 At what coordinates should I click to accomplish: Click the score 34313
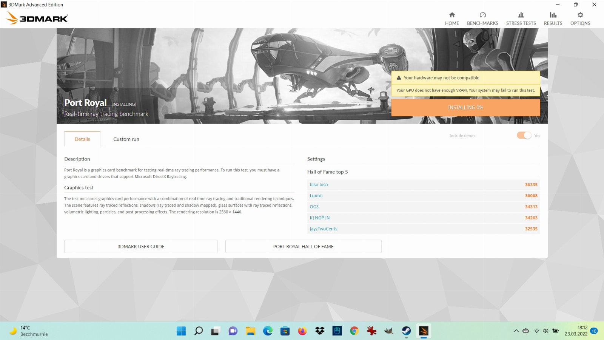tap(531, 207)
